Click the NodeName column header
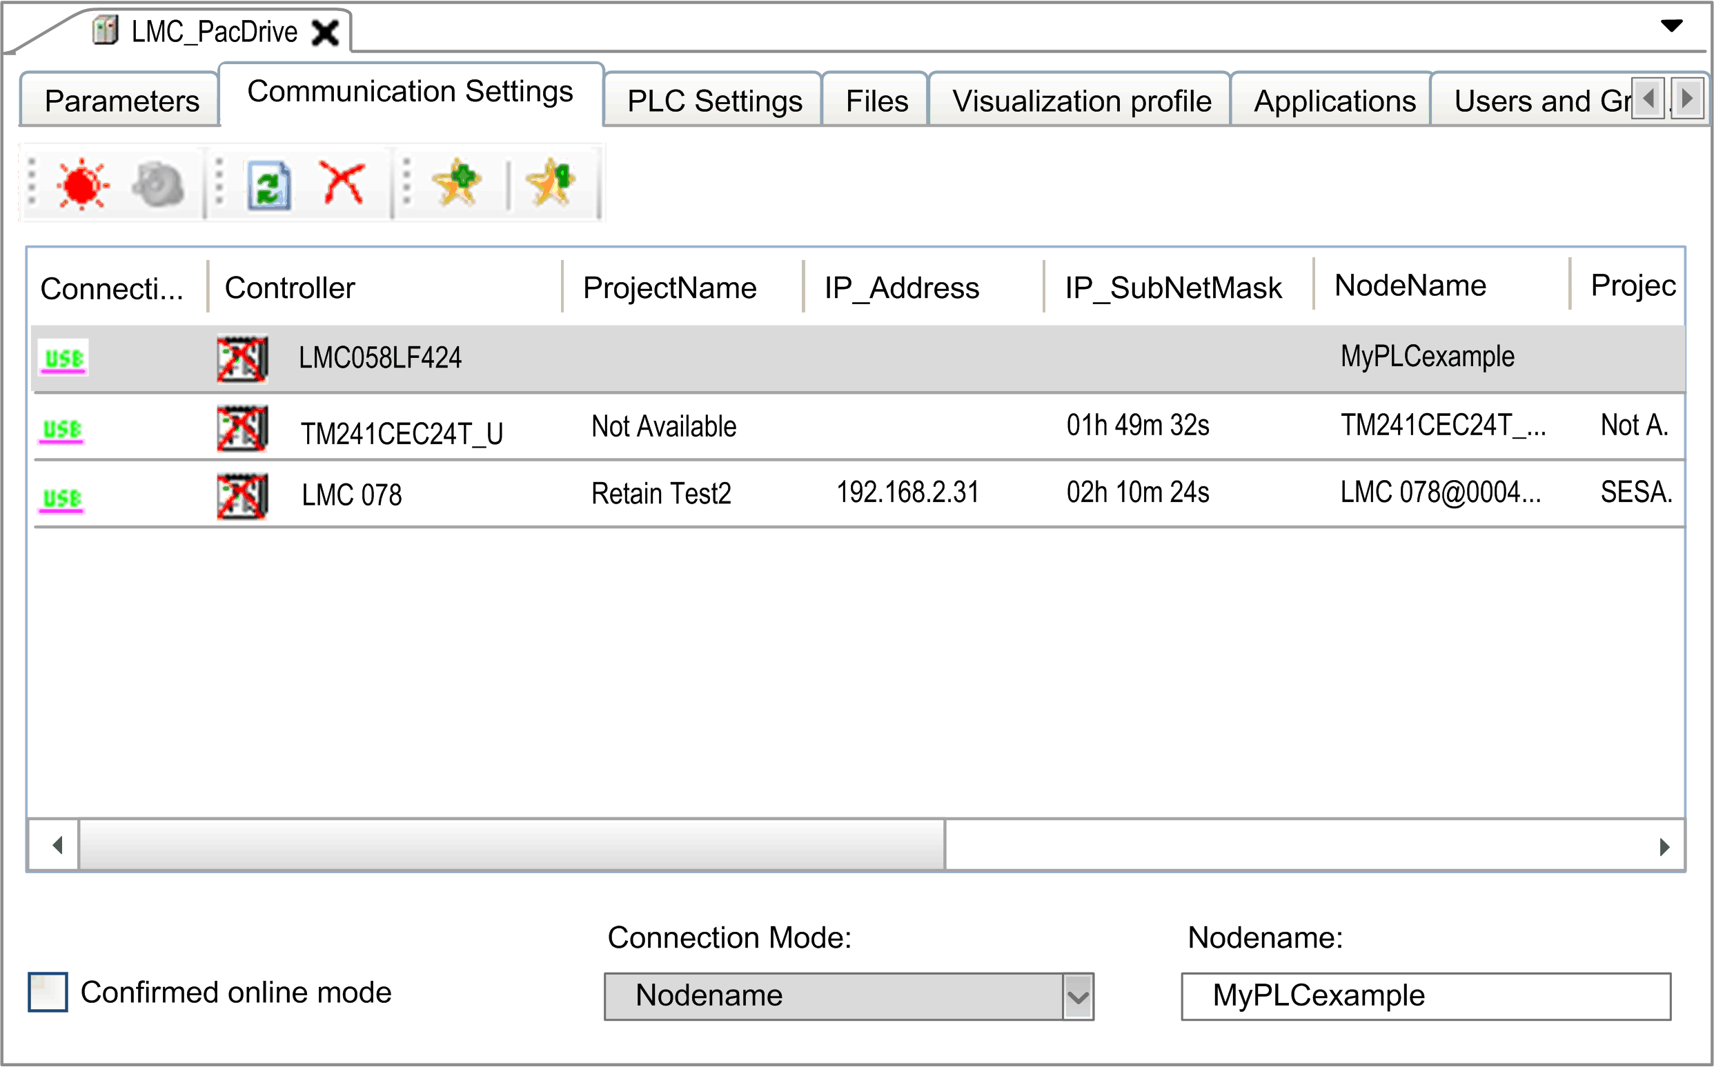 [x=1441, y=286]
